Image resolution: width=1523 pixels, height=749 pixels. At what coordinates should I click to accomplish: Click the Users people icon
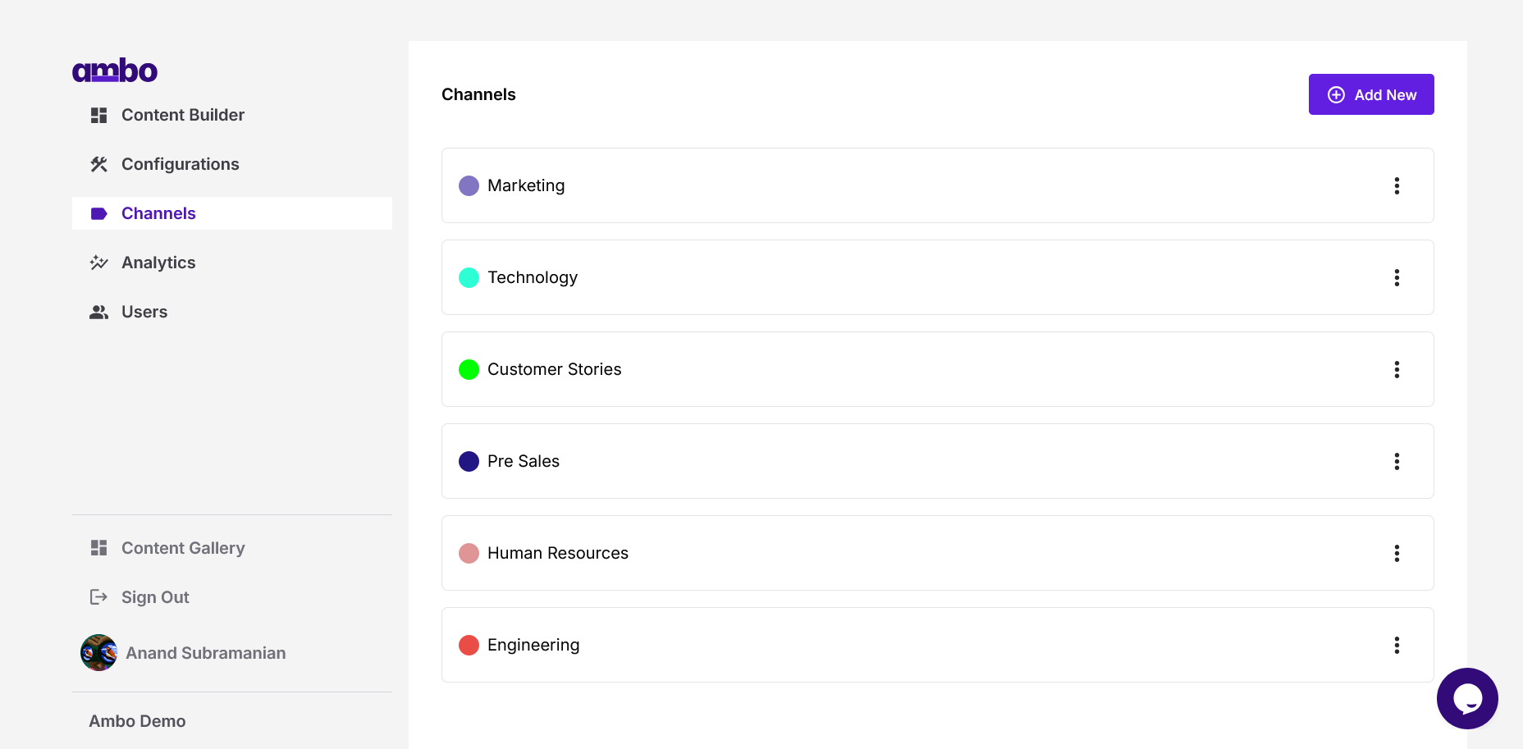[99, 312]
